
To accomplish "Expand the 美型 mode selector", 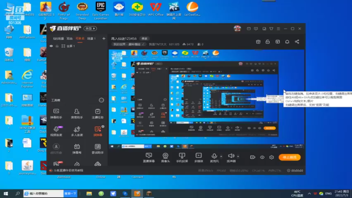I will point(90,29).
